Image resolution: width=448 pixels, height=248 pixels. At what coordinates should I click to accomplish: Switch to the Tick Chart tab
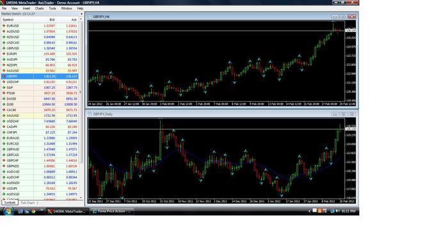[x=28, y=203]
